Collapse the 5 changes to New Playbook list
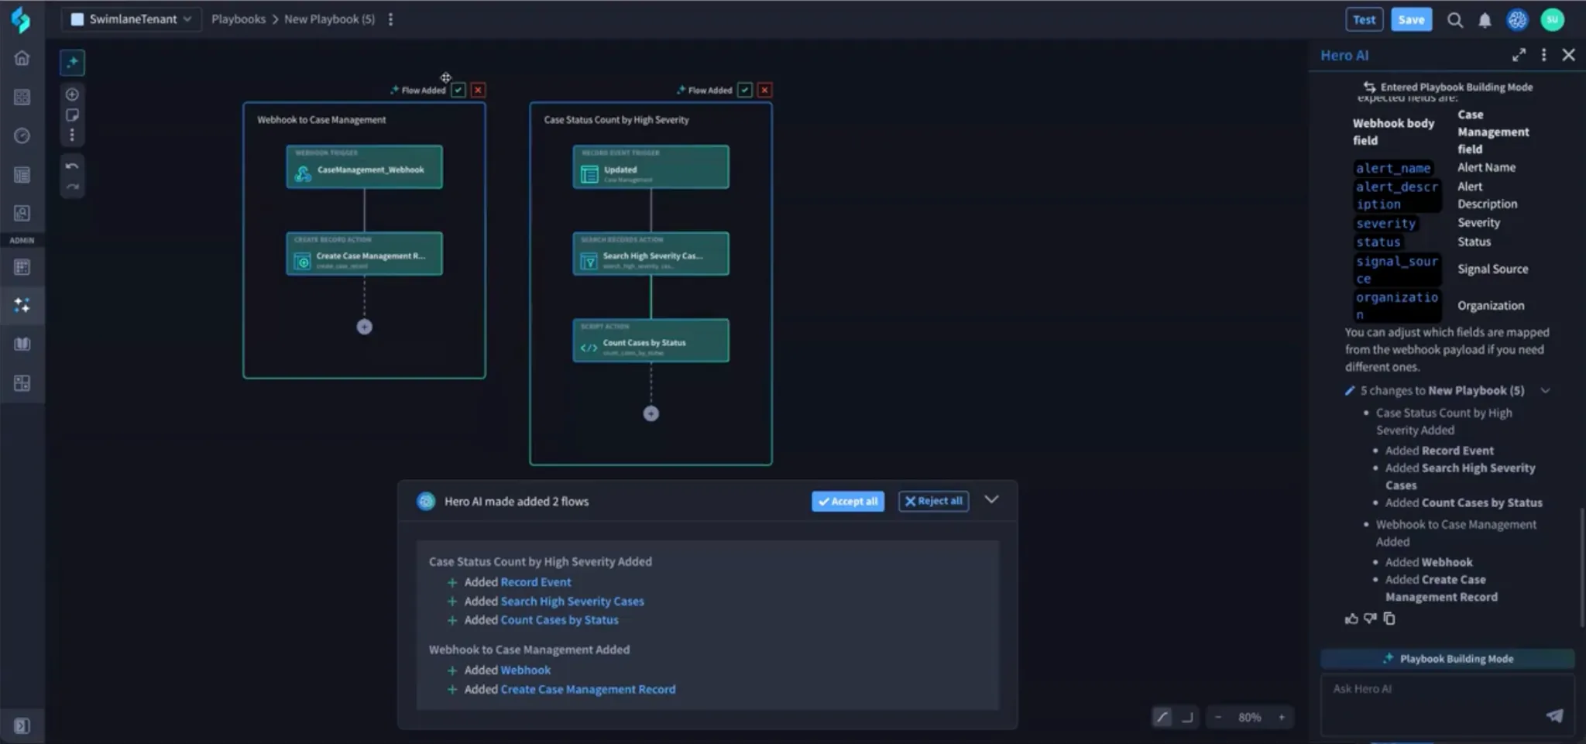1586x744 pixels. click(1545, 390)
